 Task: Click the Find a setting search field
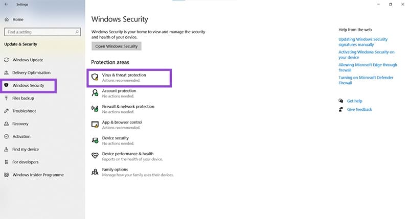click(x=42, y=32)
